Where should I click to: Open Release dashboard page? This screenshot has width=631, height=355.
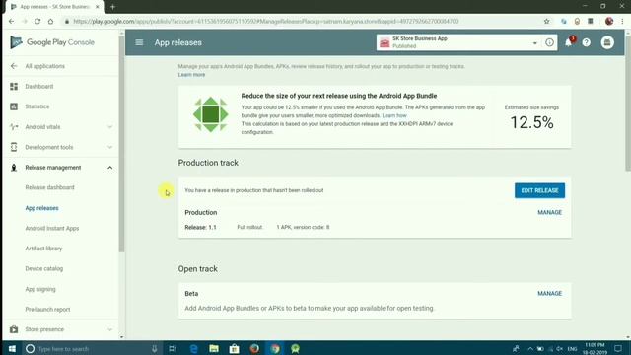[x=49, y=187]
